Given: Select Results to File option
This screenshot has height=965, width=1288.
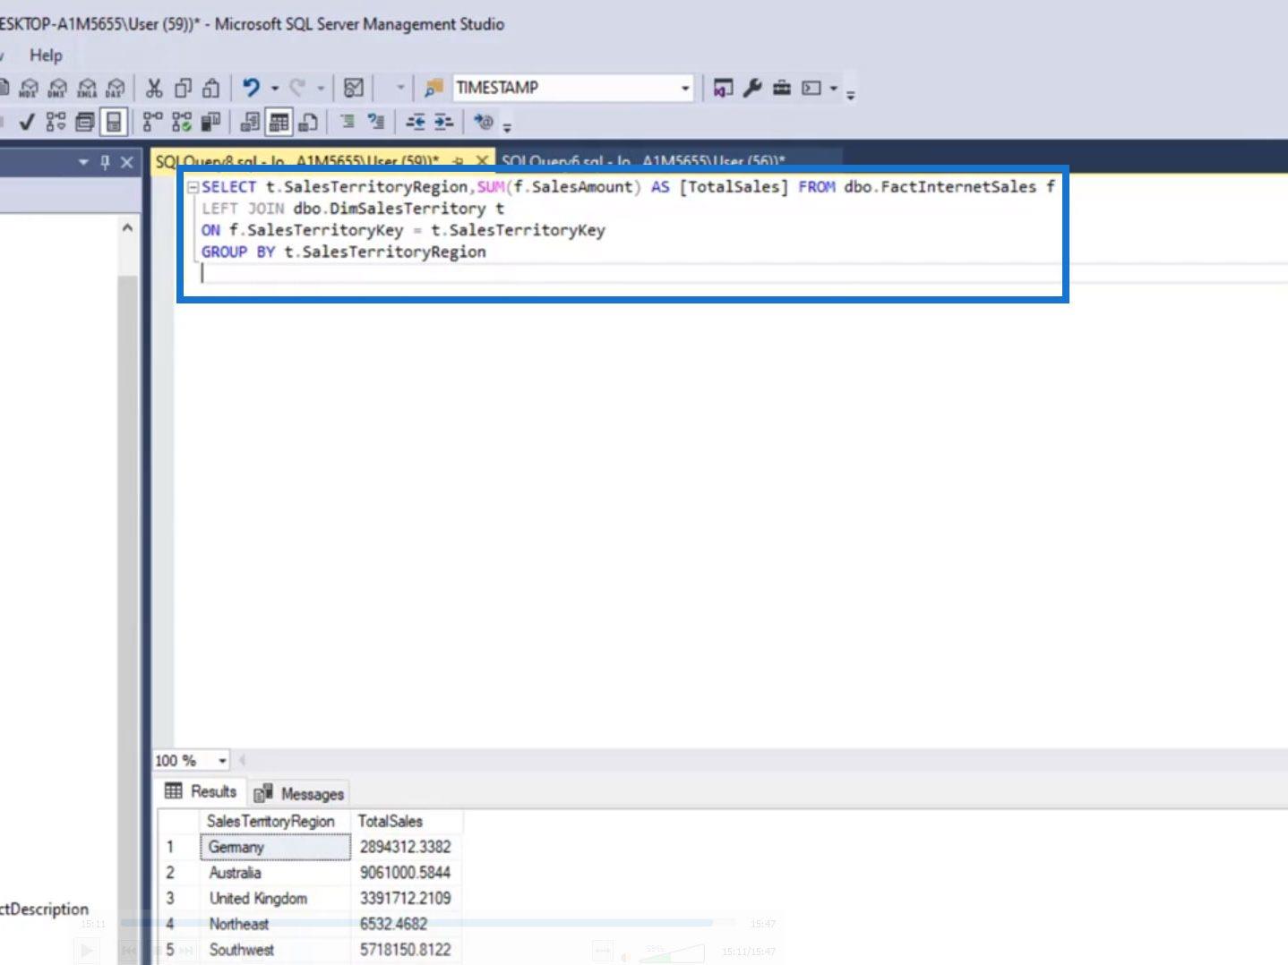Looking at the screenshot, I should click(308, 122).
